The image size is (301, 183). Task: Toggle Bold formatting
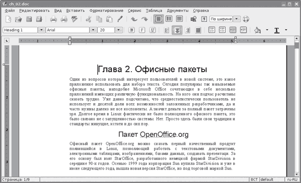131,30
